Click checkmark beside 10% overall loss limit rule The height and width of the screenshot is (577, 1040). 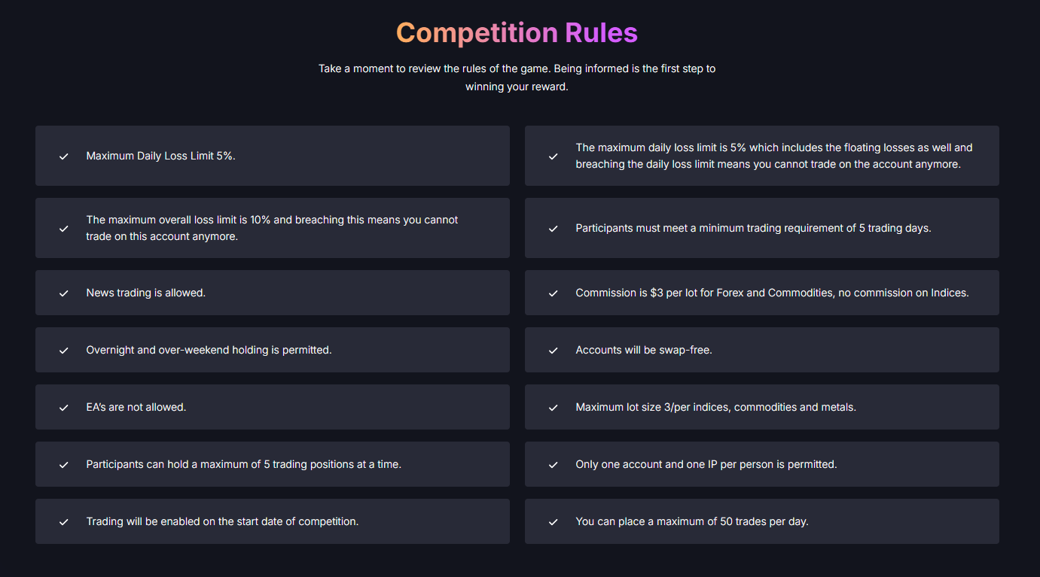coord(64,229)
